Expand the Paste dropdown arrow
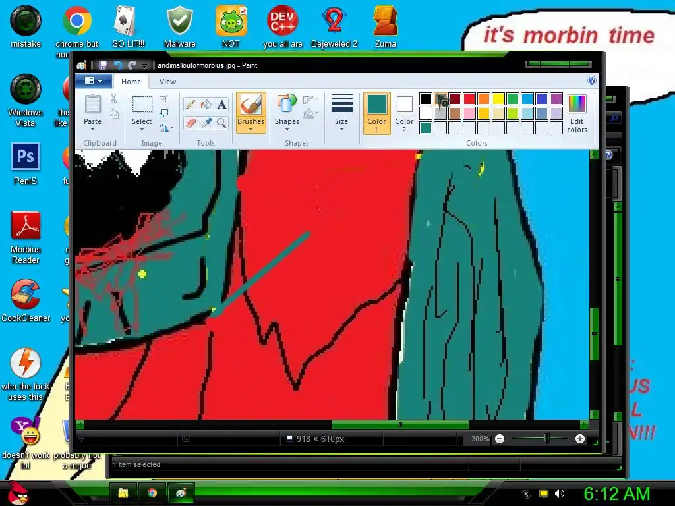The width and height of the screenshot is (675, 506). 92,130
